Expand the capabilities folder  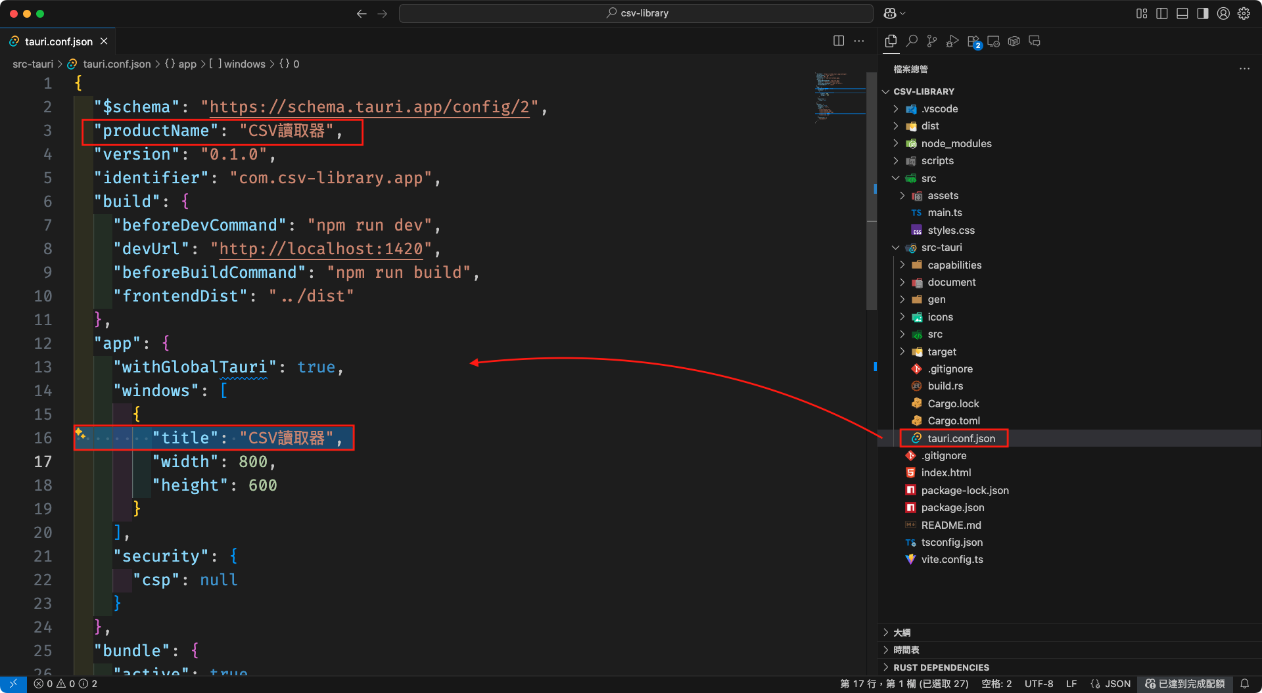point(954,265)
